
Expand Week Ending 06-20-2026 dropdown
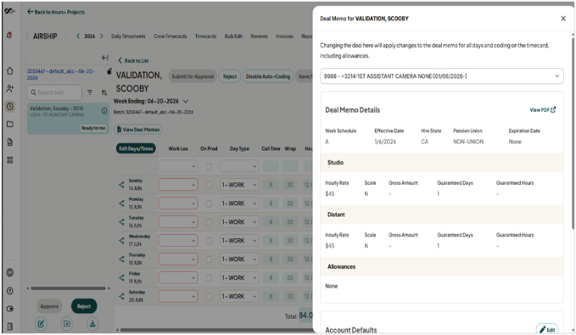[x=186, y=101]
